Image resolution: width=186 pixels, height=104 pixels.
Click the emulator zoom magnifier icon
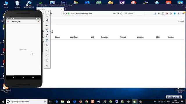47,45
